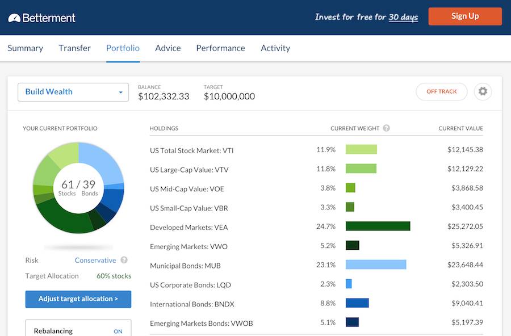Image resolution: width=511 pixels, height=336 pixels.
Task: Select the Performance tab
Action: click(220, 48)
